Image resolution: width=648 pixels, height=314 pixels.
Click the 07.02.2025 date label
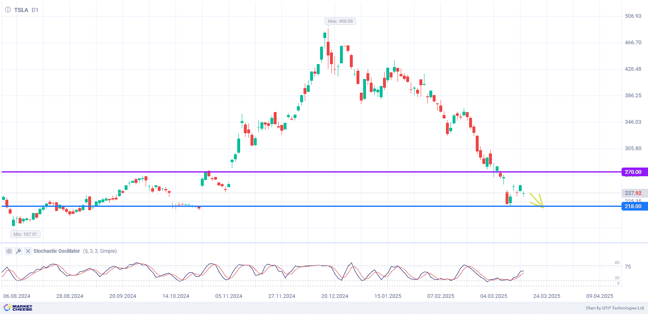(x=441, y=296)
